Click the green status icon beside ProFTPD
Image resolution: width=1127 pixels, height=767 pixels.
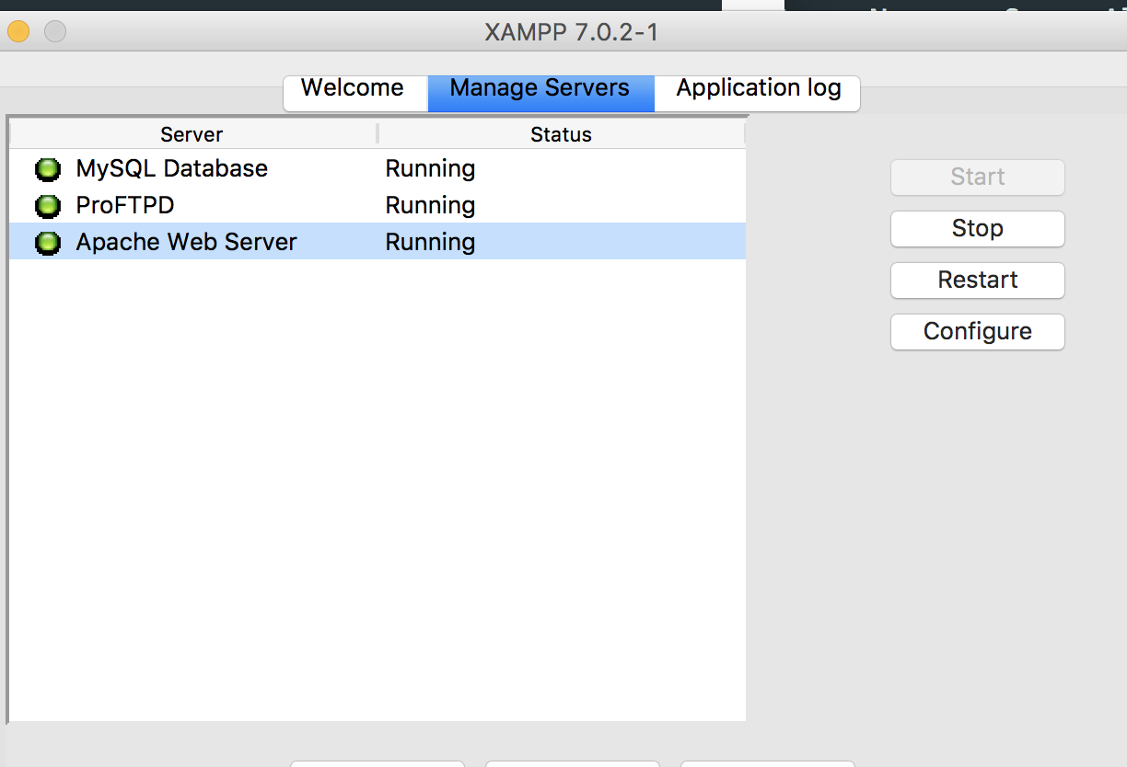pyautogui.click(x=47, y=206)
